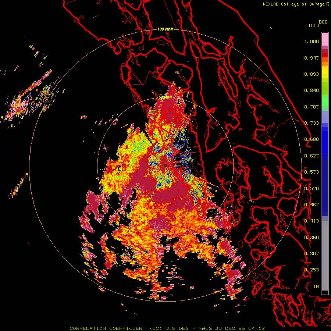The image size is (331, 331).
Task: Pick the gray segment of the color bar
Action: pos(325,256)
